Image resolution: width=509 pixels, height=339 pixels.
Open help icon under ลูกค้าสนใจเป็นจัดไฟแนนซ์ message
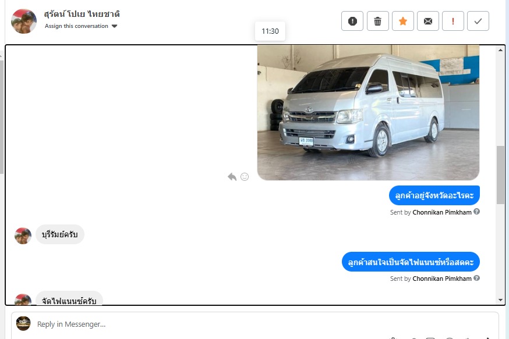(x=476, y=278)
